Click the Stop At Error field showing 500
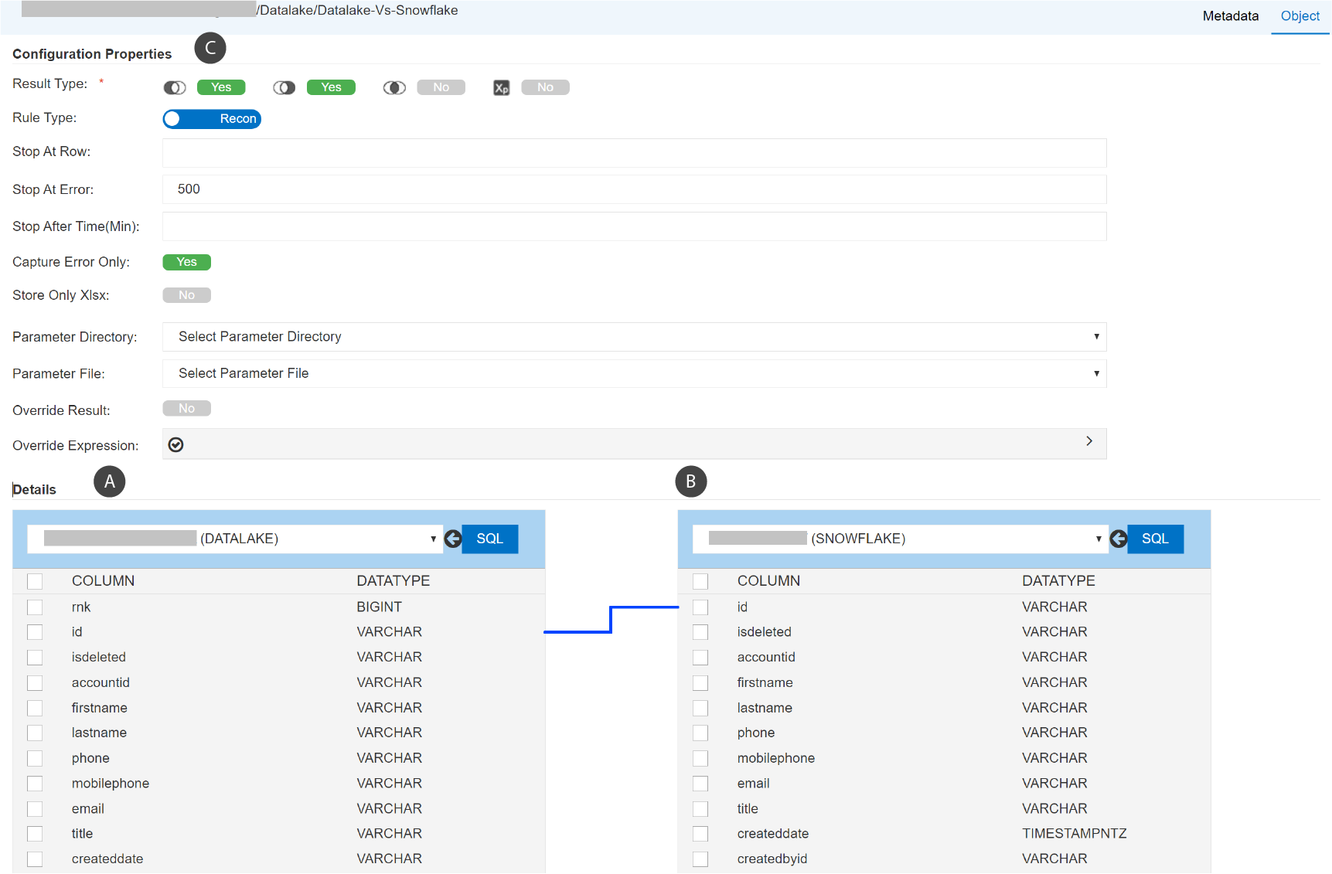The height and width of the screenshot is (874, 1332). [634, 189]
